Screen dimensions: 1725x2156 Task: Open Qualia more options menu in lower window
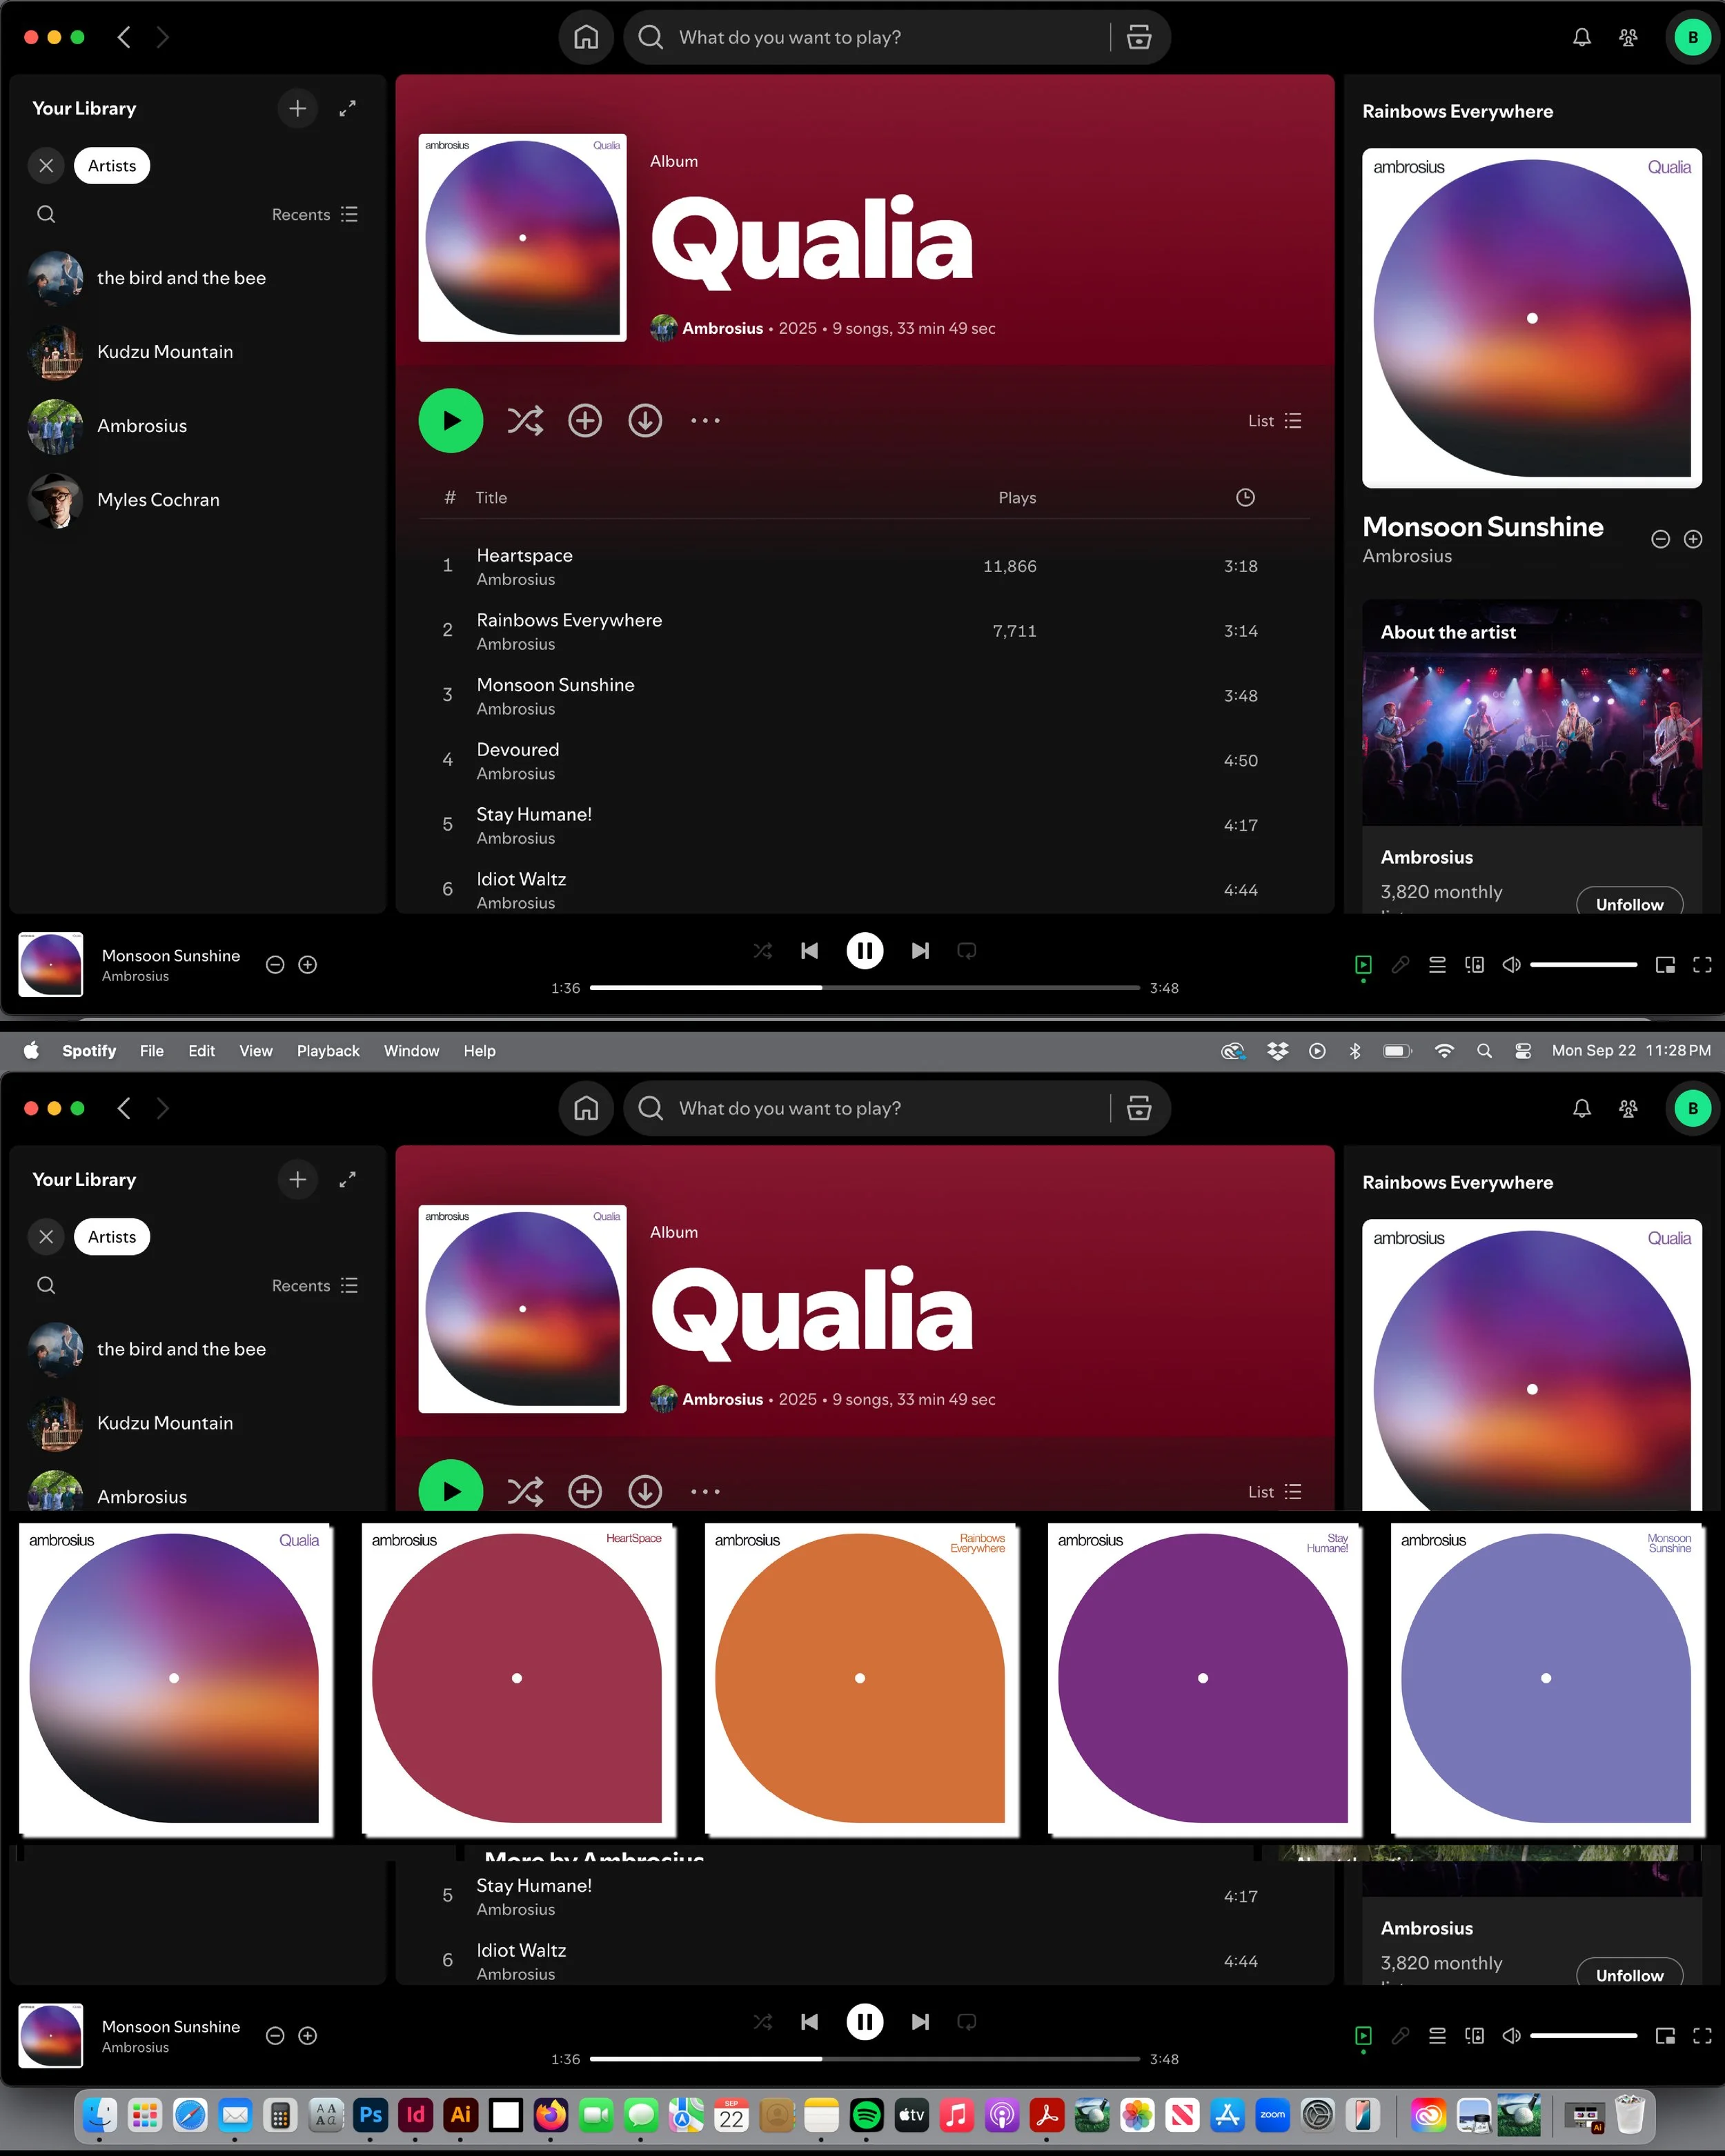pyautogui.click(x=705, y=1492)
